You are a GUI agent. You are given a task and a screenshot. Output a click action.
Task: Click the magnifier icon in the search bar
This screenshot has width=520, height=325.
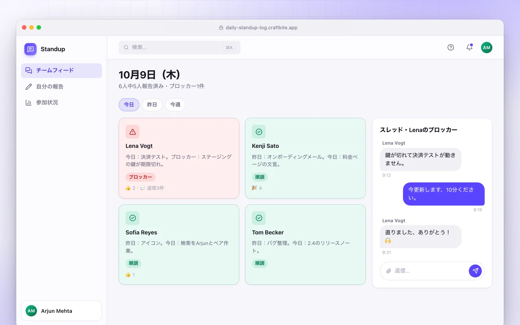pyautogui.click(x=126, y=48)
